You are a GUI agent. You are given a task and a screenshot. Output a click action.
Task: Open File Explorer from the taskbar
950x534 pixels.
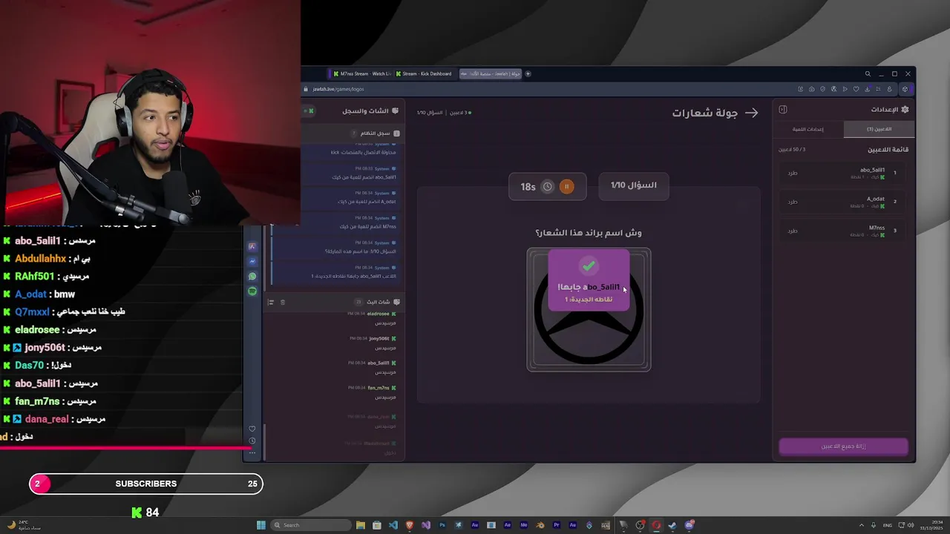tap(361, 525)
